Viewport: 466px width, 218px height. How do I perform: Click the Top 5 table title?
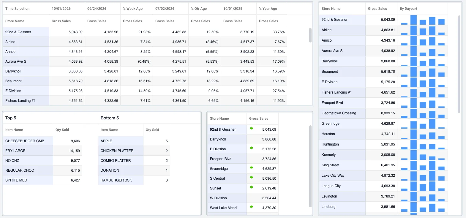click(x=11, y=118)
